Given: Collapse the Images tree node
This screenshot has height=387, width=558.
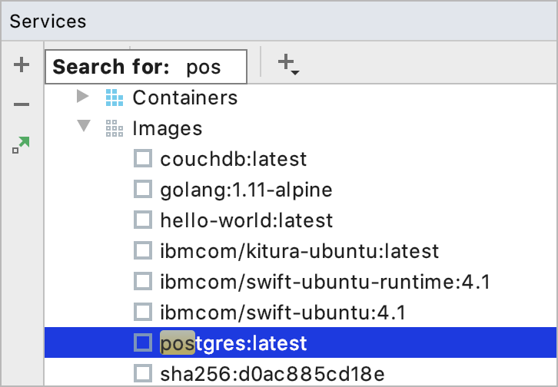Looking at the screenshot, I should [x=84, y=126].
